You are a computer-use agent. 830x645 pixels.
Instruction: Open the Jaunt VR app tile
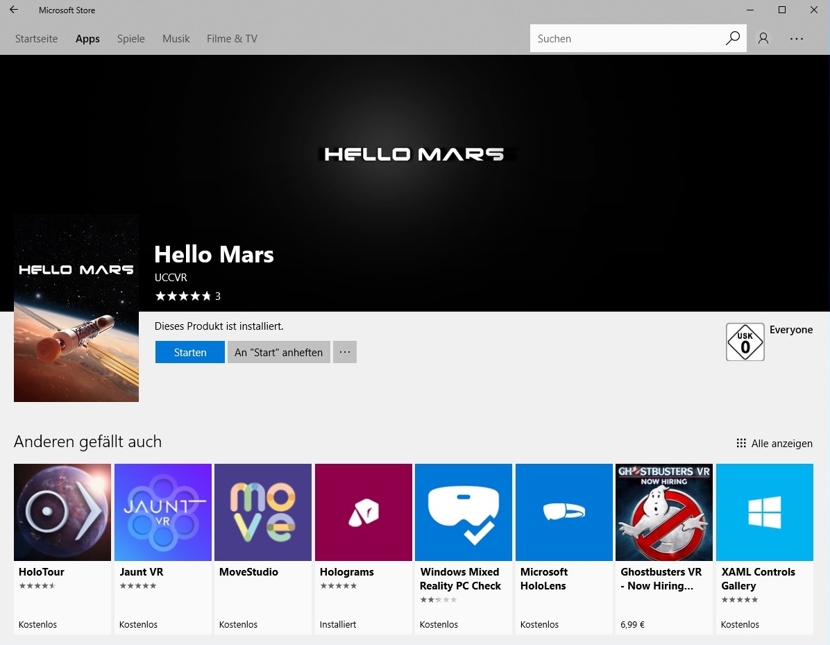point(162,512)
